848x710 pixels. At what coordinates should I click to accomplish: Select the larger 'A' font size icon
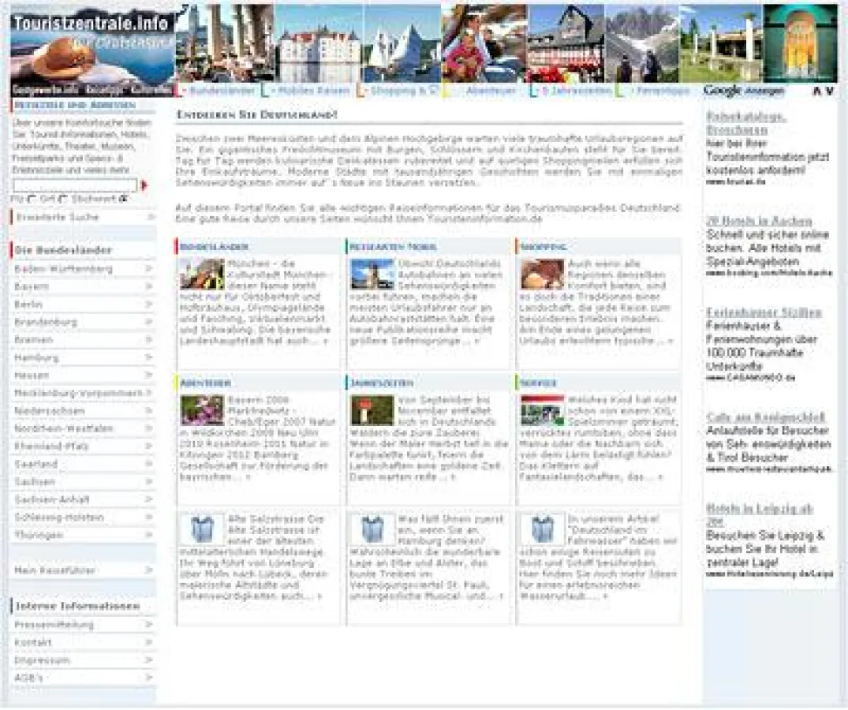[x=817, y=92]
